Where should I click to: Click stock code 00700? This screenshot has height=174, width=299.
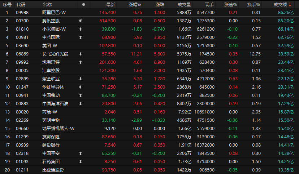pos(22,21)
